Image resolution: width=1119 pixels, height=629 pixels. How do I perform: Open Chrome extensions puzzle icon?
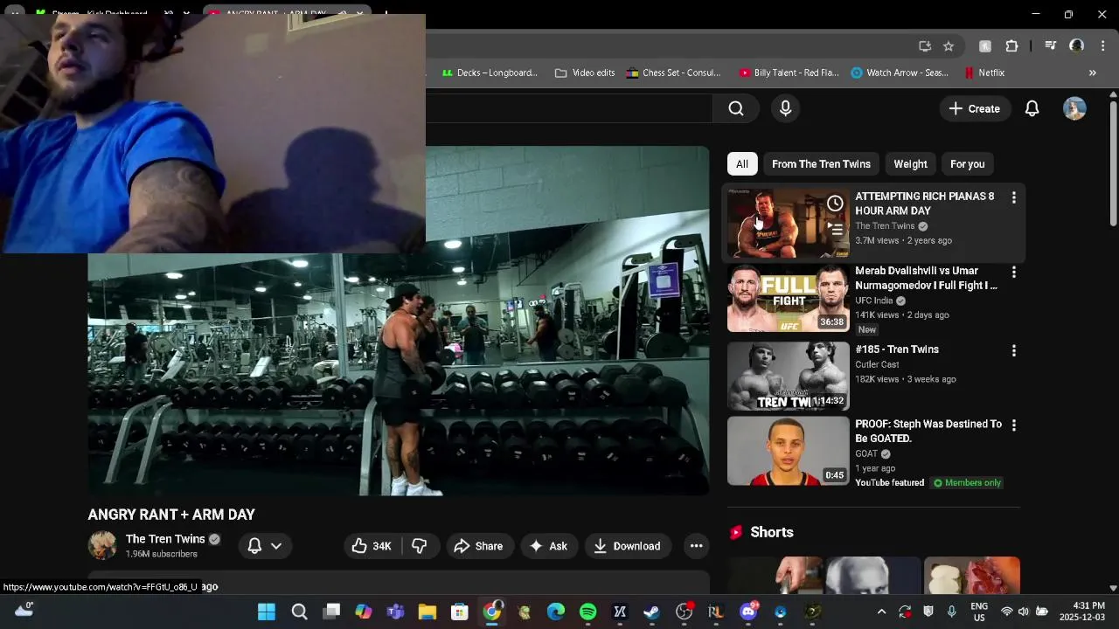coord(1011,46)
